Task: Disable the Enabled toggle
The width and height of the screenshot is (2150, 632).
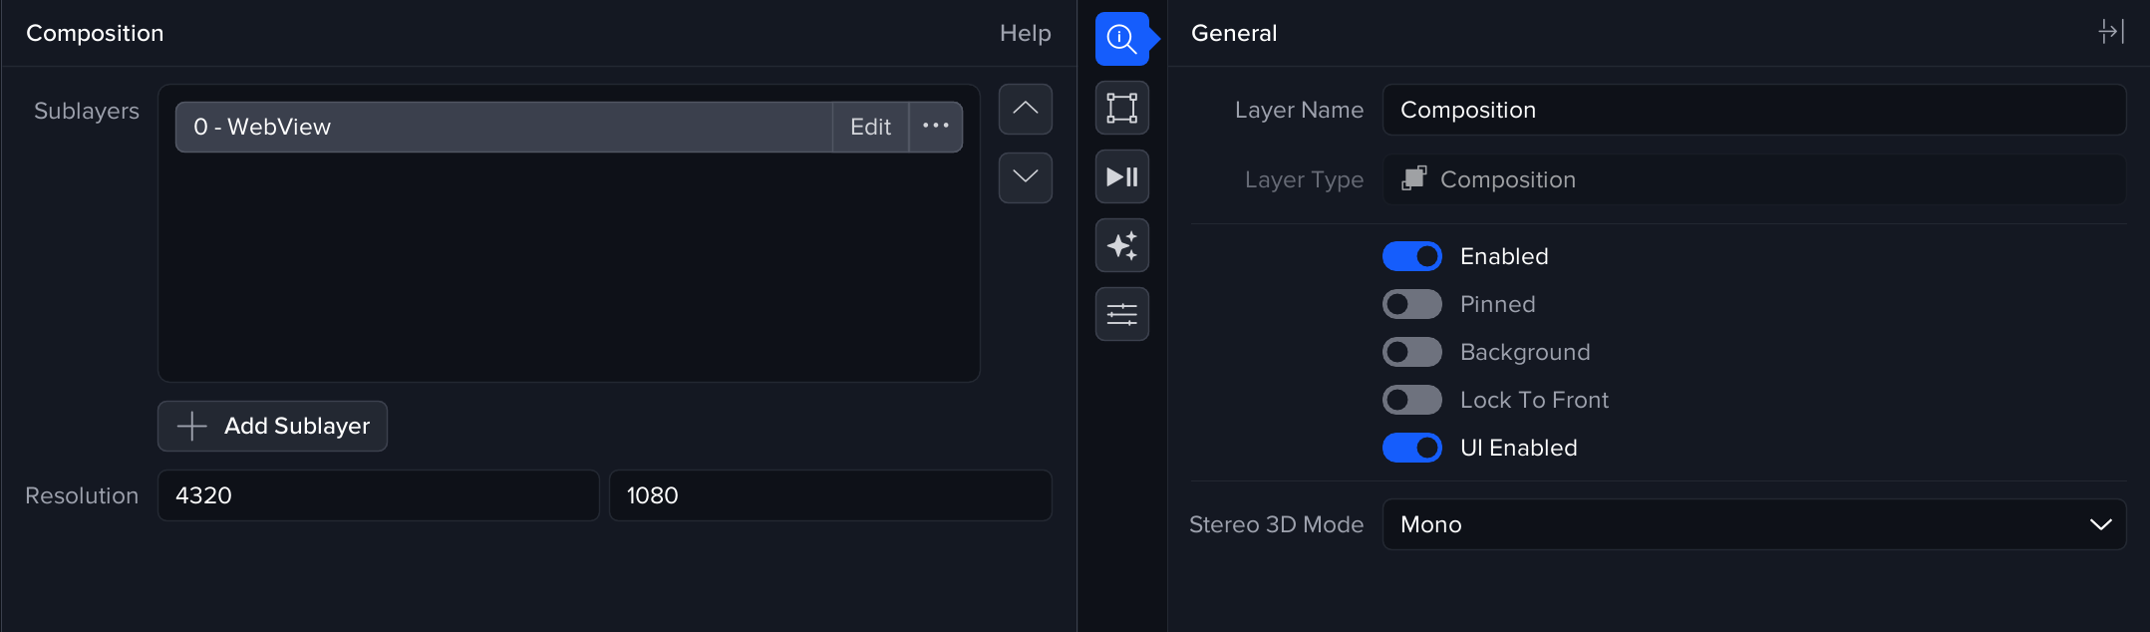Action: click(x=1411, y=256)
